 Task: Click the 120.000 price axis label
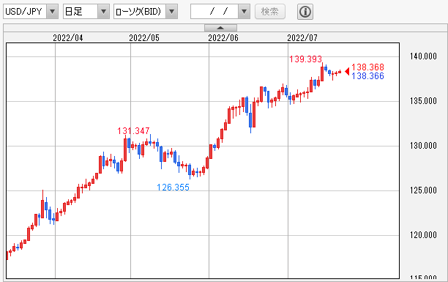click(423, 235)
